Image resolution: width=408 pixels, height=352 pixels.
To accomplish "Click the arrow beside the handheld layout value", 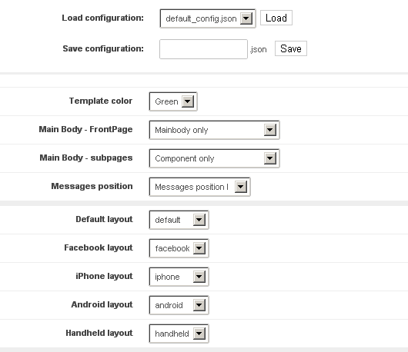I will click(199, 334).
